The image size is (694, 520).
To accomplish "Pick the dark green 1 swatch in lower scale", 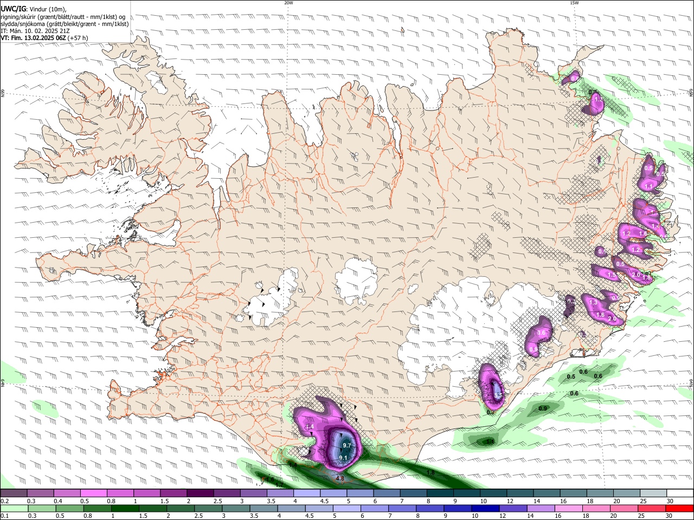I will (x=125, y=509).
